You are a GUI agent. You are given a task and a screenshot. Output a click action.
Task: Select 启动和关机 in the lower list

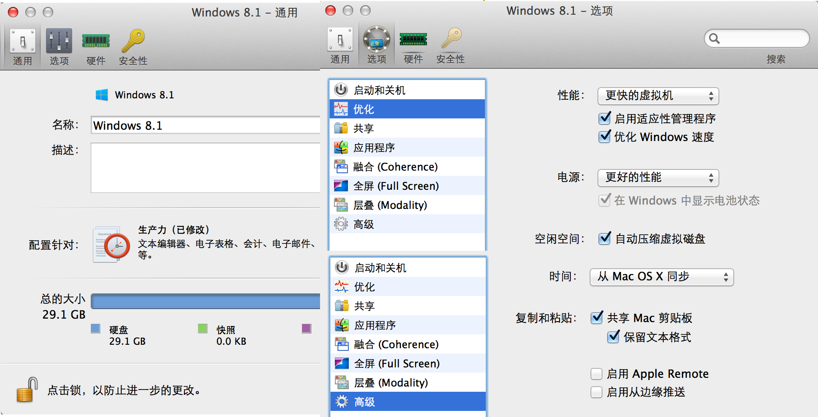pos(408,268)
